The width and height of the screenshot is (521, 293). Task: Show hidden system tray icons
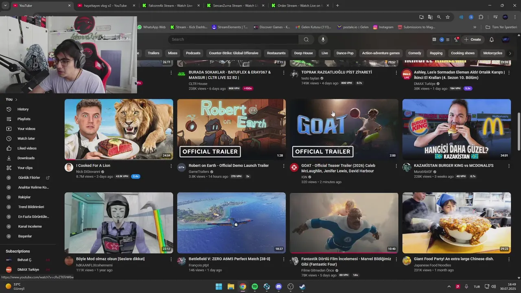[449, 286]
